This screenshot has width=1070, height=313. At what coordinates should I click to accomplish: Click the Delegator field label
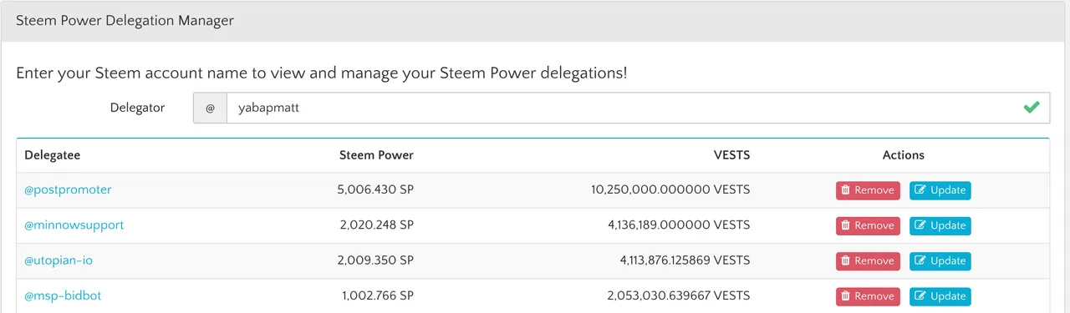(x=137, y=108)
